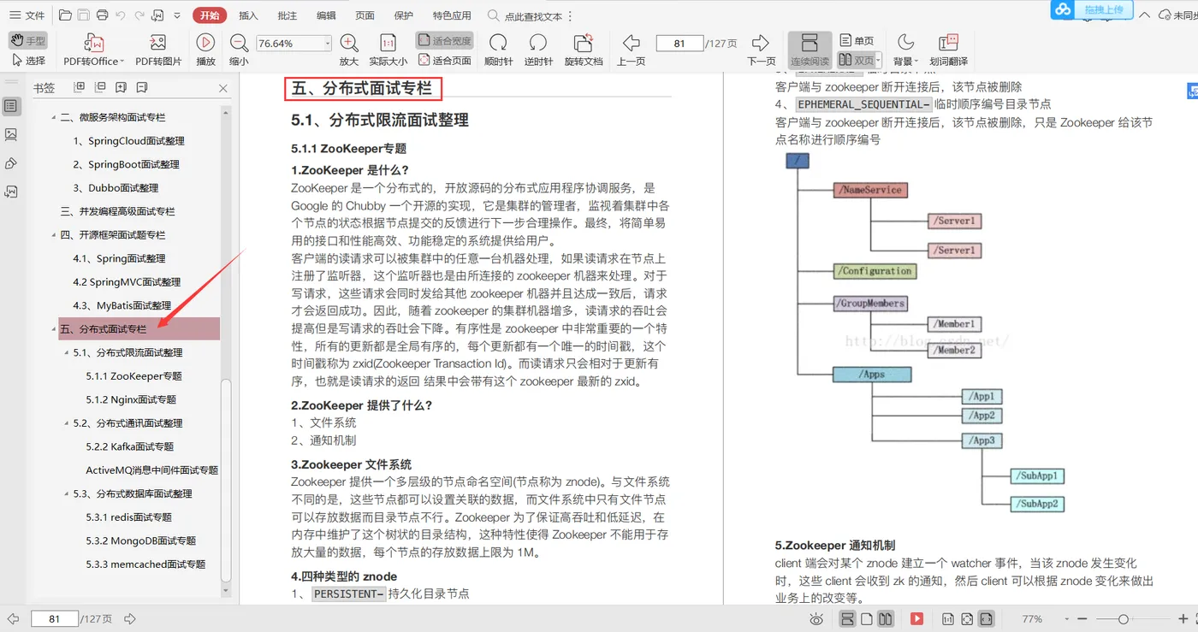This screenshot has width=1198, height=632.
Task: Jump to bookmark 5.3.2 MongoDB面试专题
Action: pos(140,540)
